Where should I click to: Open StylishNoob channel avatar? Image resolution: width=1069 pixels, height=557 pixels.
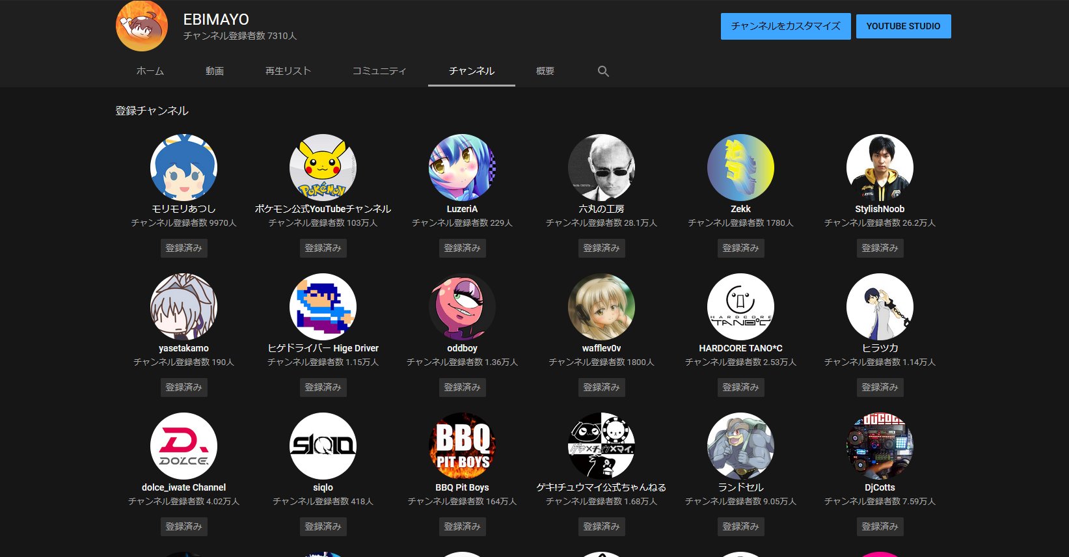tap(880, 167)
